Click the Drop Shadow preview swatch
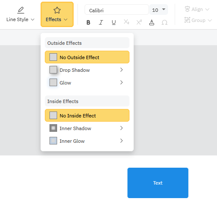217x215 pixels. (x=53, y=70)
